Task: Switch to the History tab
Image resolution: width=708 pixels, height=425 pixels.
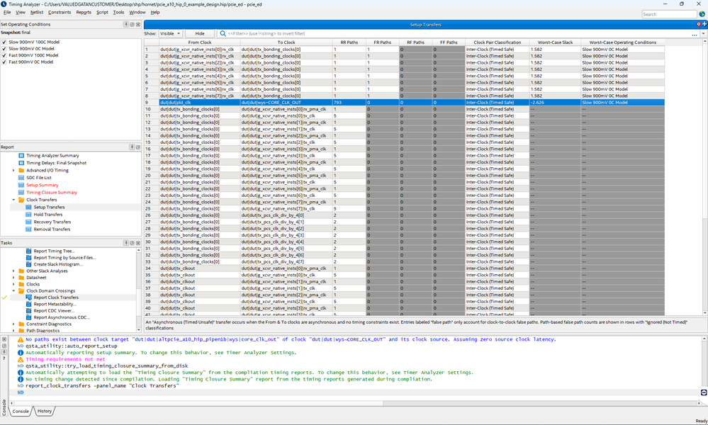Action: [45, 411]
